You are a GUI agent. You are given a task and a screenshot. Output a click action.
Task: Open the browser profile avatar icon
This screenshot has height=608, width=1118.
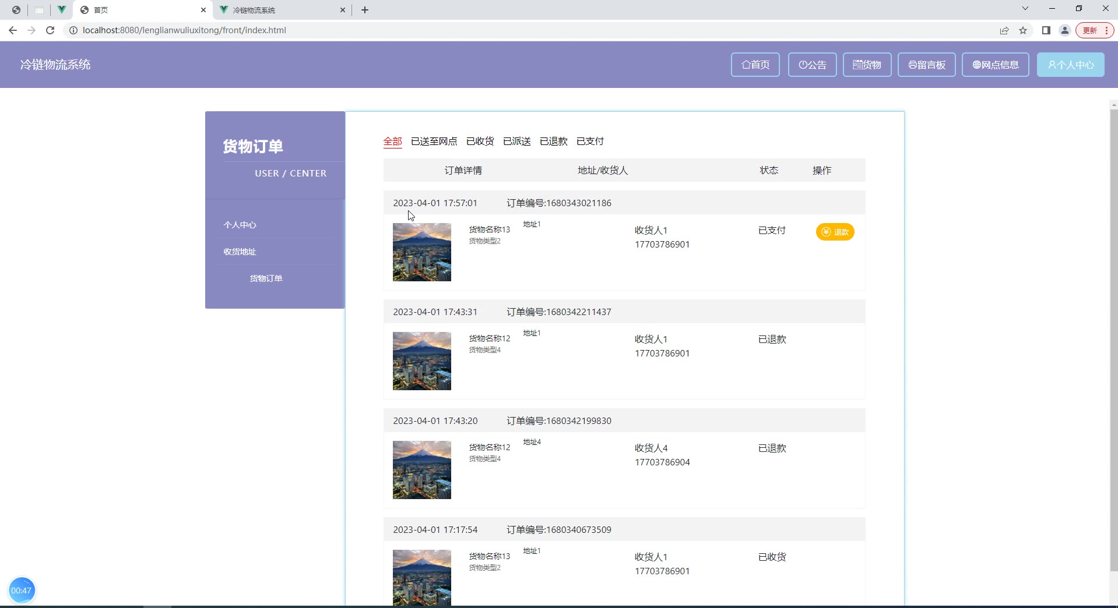(1064, 30)
